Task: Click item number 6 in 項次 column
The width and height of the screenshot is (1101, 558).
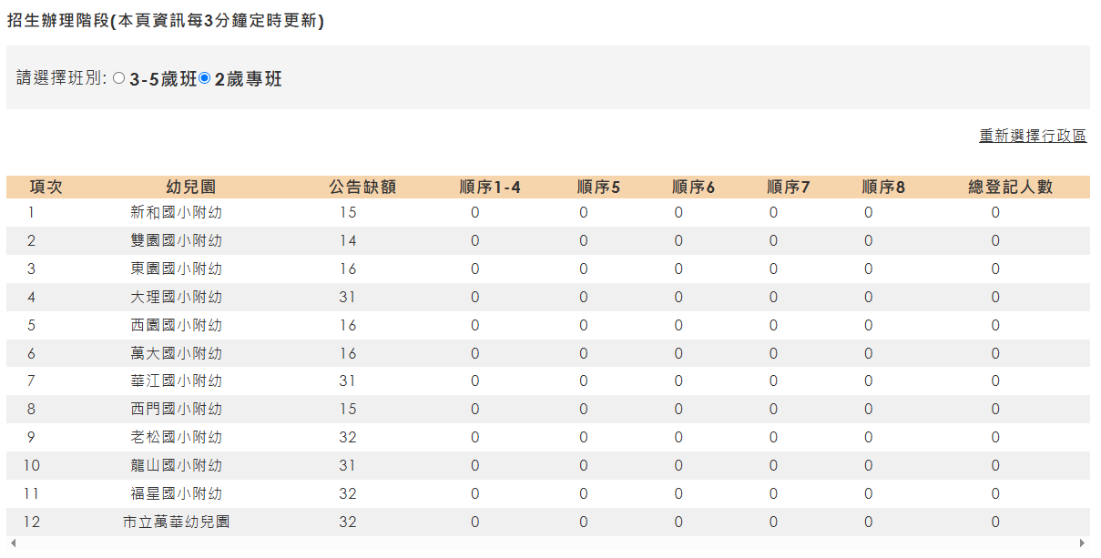Action: point(31,353)
